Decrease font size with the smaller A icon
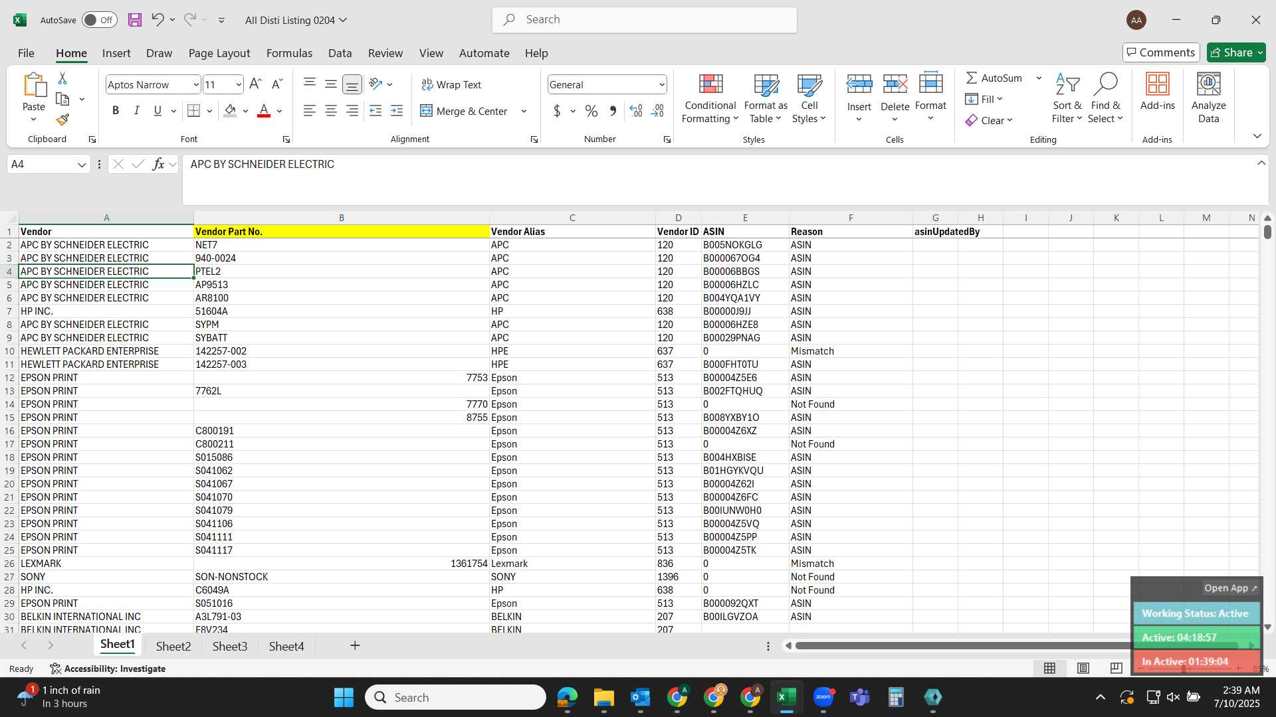The width and height of the screenshot is (1276, 717). 277,84
